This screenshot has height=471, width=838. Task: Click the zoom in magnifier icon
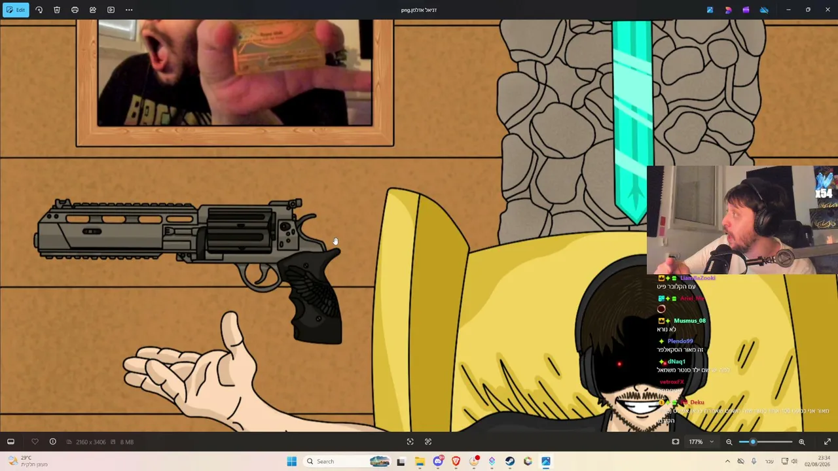coord(801,442)
